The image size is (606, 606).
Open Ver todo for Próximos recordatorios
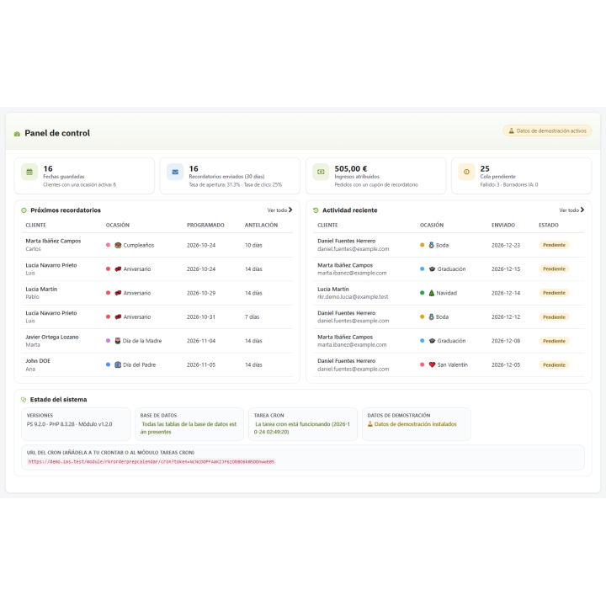point(279,210)
